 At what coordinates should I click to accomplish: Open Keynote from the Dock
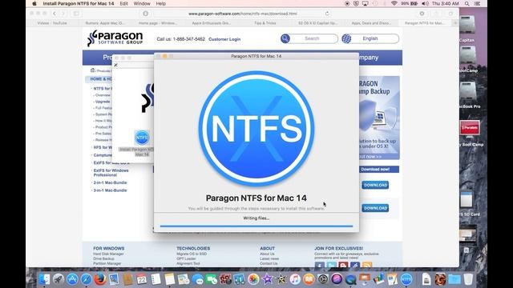(x=365, y=279)
